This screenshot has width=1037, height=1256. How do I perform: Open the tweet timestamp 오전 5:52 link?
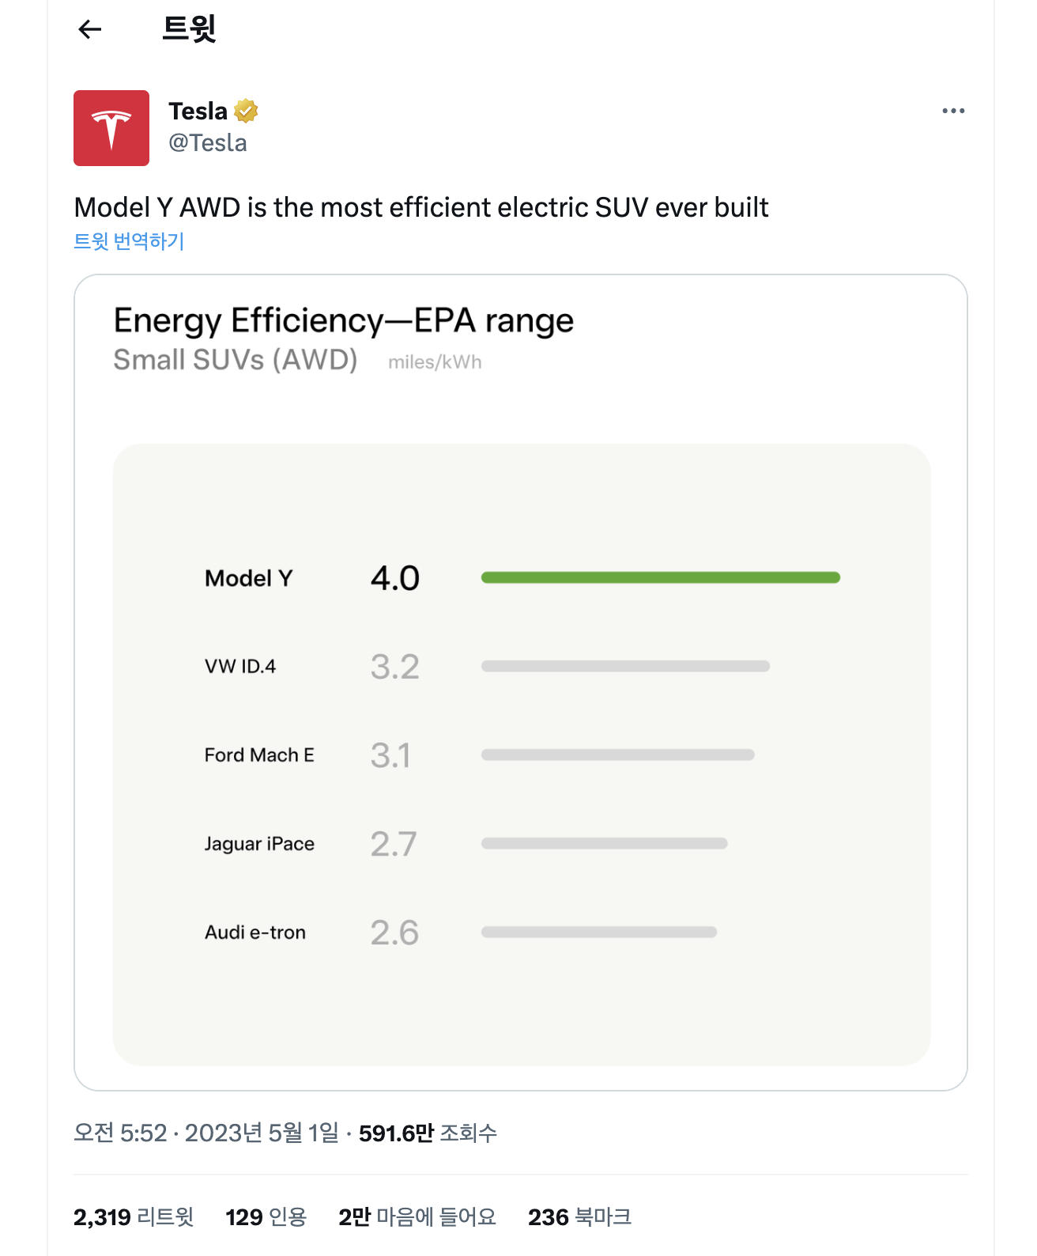pos(120,1133)
